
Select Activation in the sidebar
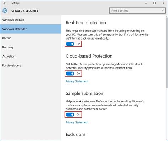point(30,57)
